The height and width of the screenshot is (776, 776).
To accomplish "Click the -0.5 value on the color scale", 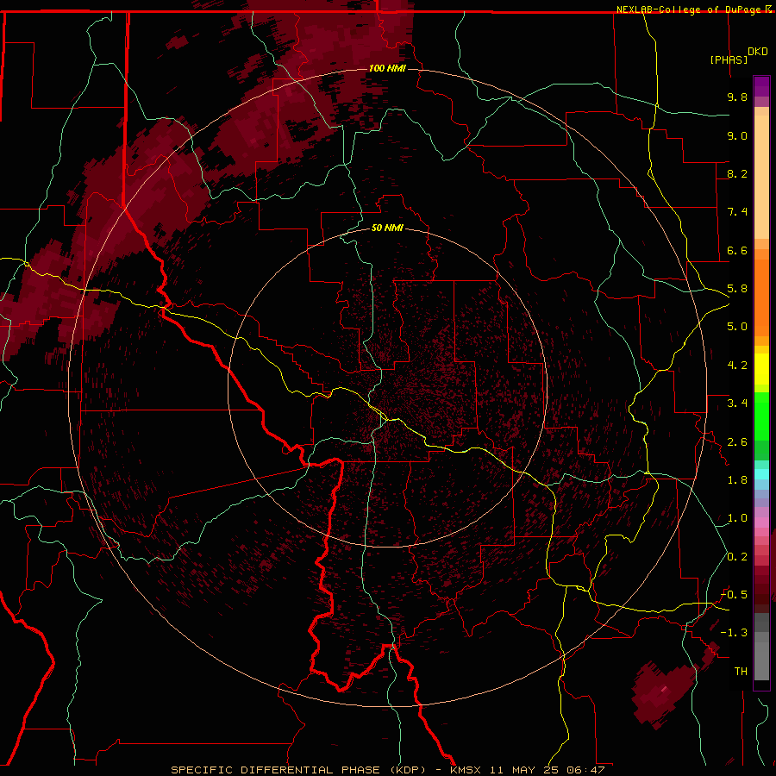I will tap(734, 594).
